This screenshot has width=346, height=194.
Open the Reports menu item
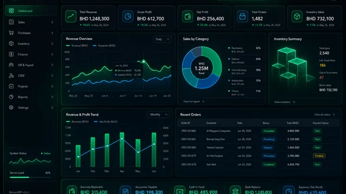coord(31,97)
